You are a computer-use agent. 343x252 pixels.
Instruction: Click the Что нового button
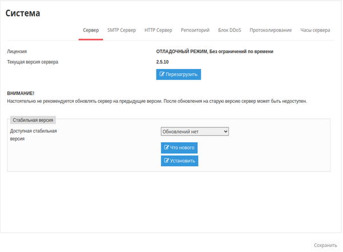[x=179, y=147]
